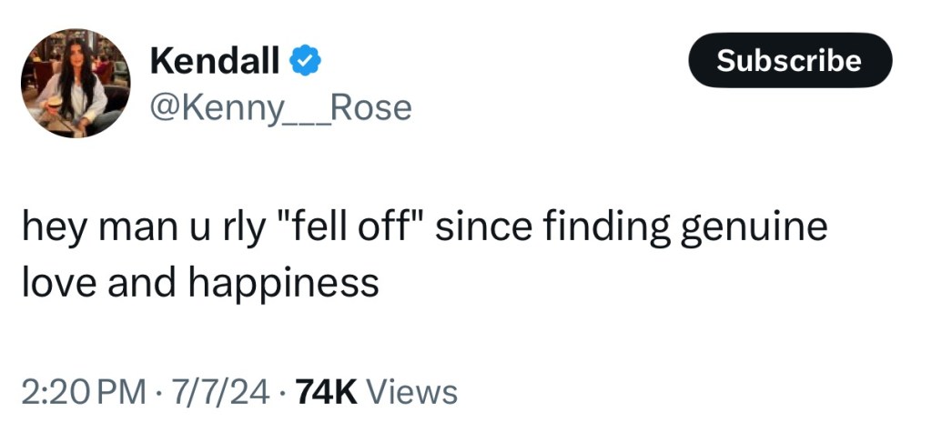Viewport: 932px width, 433px height.
Task: Visit the @Kenny___Rose handle link
Action: 279,107
